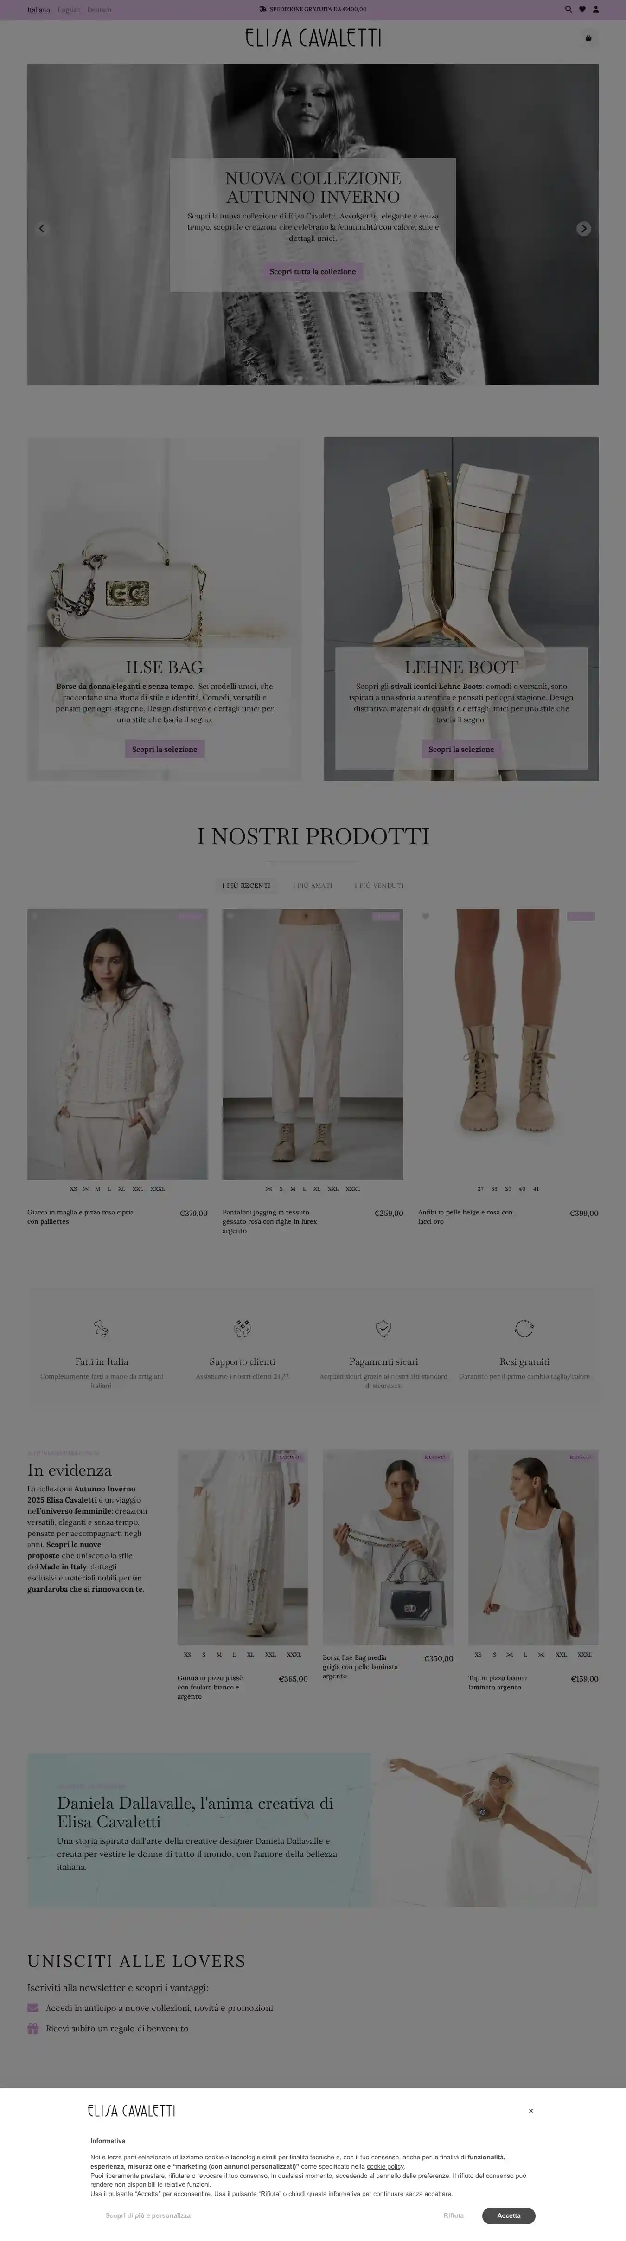Open the user account icon
This screenshot has height=2241, width=626.
click(x=595, y=10)
